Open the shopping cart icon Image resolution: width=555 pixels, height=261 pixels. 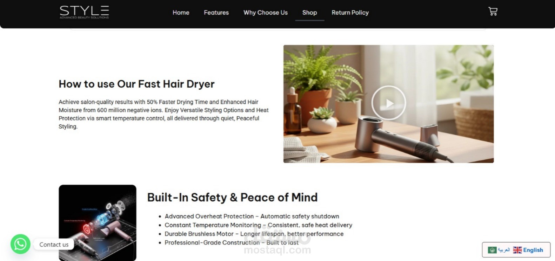point(493,12)
